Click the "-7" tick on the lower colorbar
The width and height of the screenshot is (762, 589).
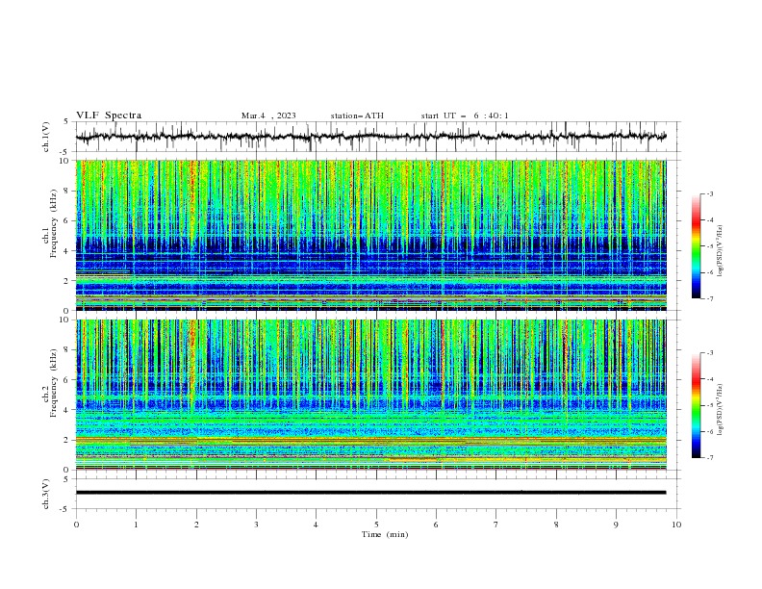709,458
